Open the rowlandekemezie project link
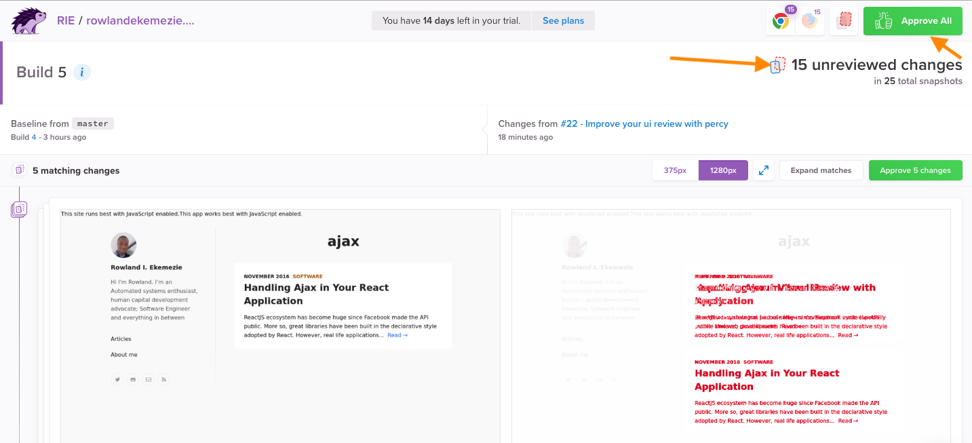This screenshot has width=972, height=443. [x=140, y=20]
